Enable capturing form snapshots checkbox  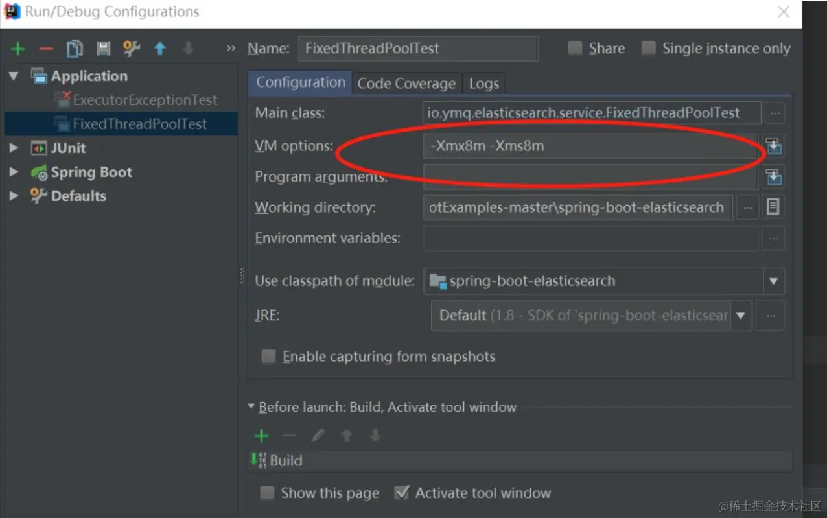pyautogui.click(x=268, y=357)
